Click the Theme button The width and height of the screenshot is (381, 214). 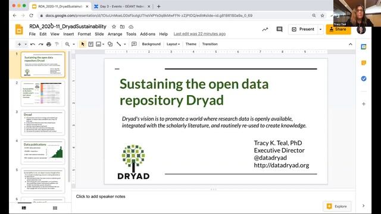[x=190, y=44]
